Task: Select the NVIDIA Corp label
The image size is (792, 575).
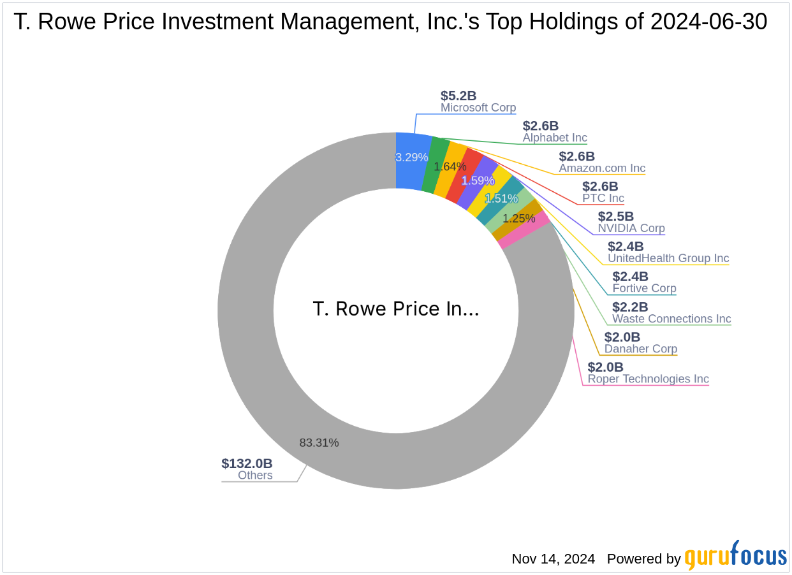Action: point(631,228)
